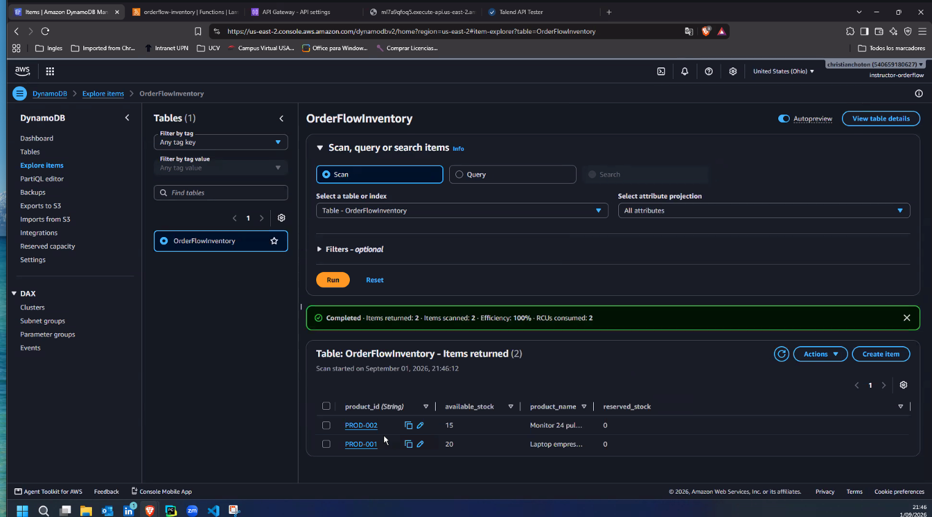Switch to the orderflow-inventory Lambda browser tab
932x517 pixels.
pos(185,12)
